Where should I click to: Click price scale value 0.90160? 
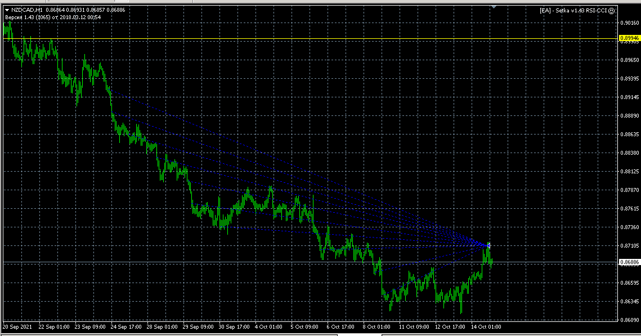pos(630,23)
